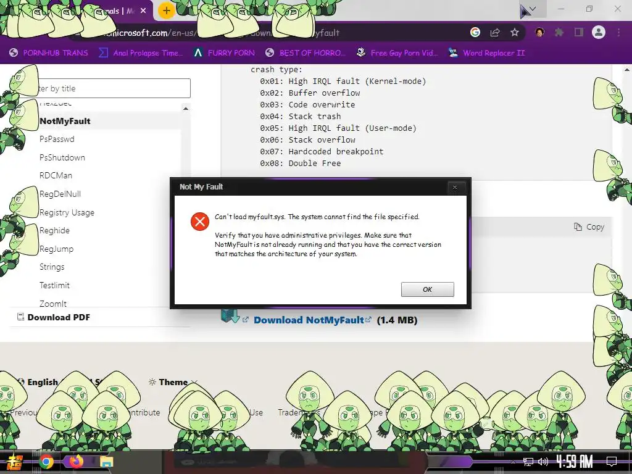Open the Chrome three-dot menu
Viewport: 632px width, 474px height.
click(618, 32)
